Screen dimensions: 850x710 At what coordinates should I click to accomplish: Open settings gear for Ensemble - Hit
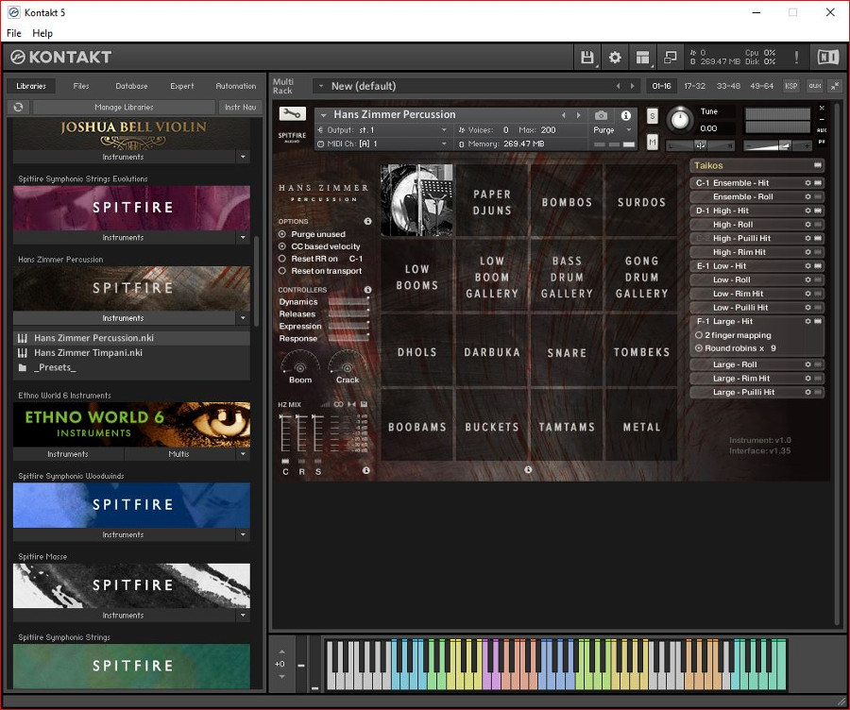point(807,182)
